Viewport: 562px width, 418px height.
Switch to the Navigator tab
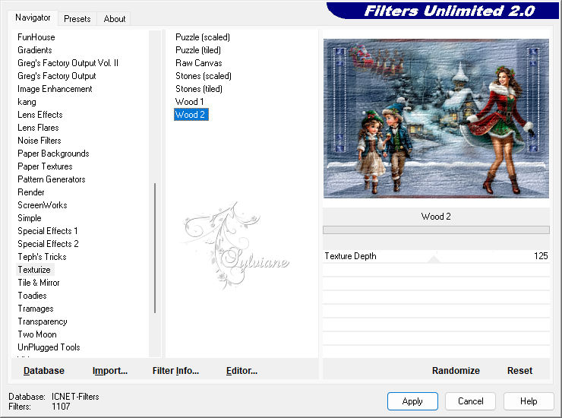pyautogui.click(x=33, y=17)
